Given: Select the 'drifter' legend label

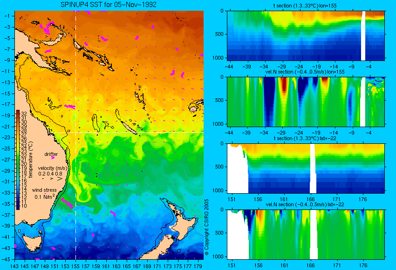Looking at the screenshot, I should click(x=51, y=154).
